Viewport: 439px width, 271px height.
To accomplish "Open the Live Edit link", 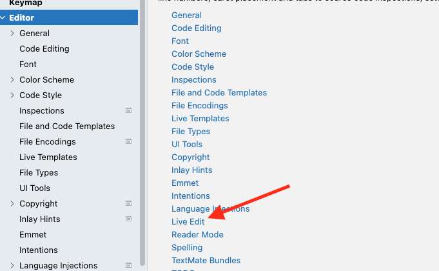I will (x=188, y=221).
